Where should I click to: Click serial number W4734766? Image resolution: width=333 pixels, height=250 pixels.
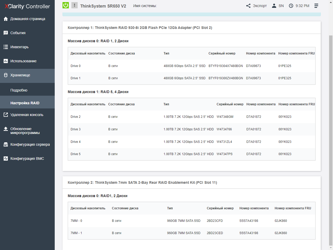(x=224, y=129)
